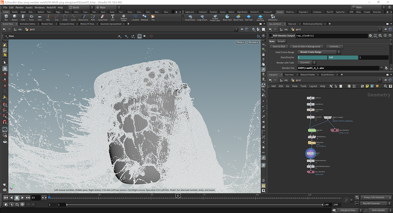
Task: Select the Guided Ocean Layer tool
Action: pos(215,18)
